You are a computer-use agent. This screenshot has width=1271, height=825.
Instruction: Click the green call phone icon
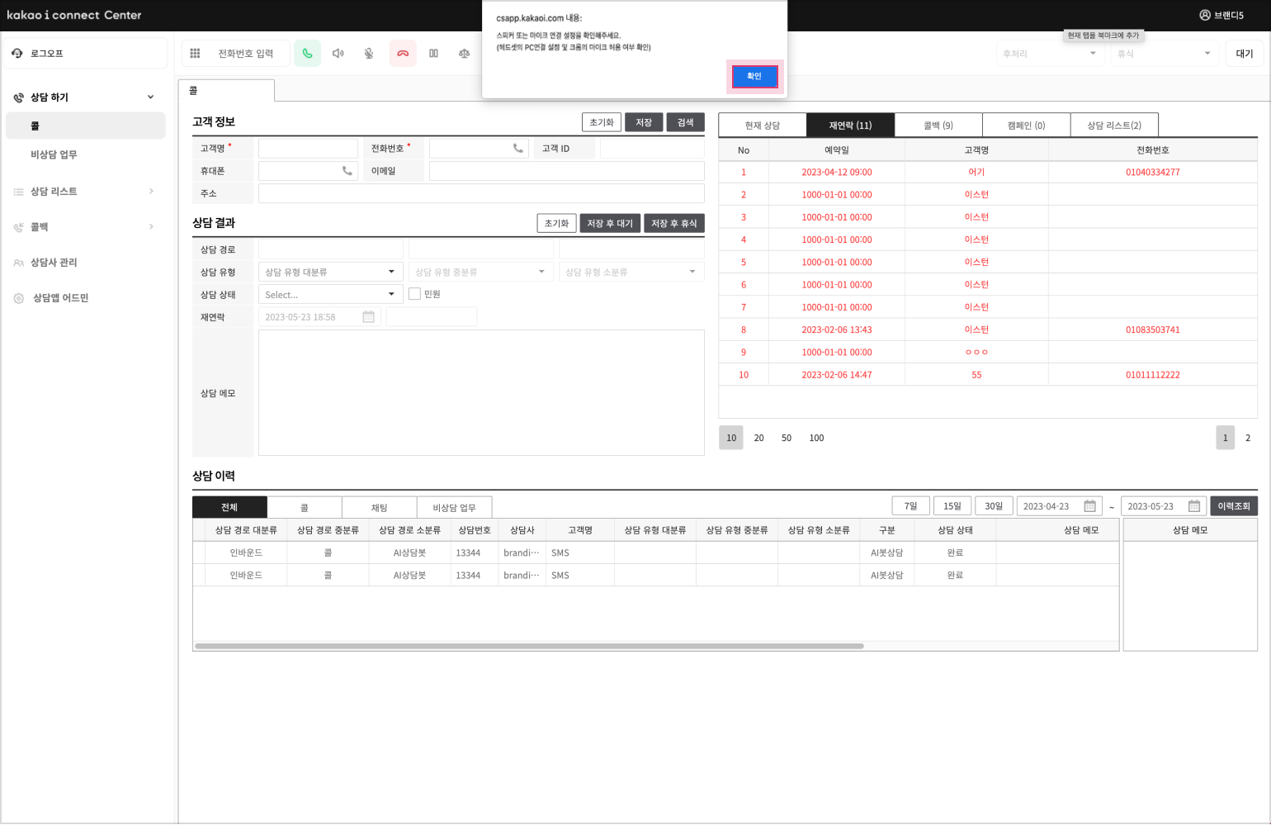pyautogui.click(x=307, y=54)
